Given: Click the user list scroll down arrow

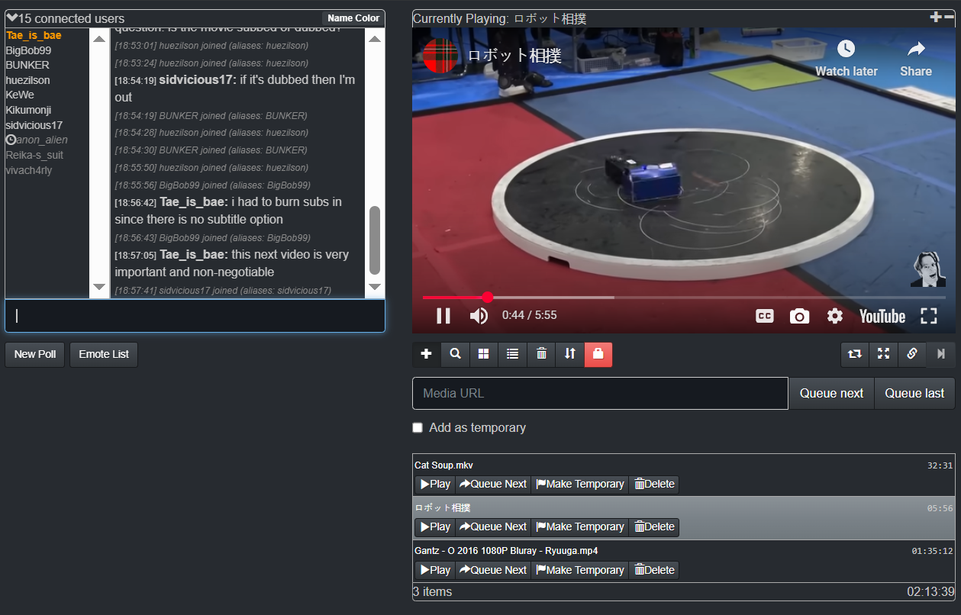Looking at the screenshot, I should (x=99, y=287).
